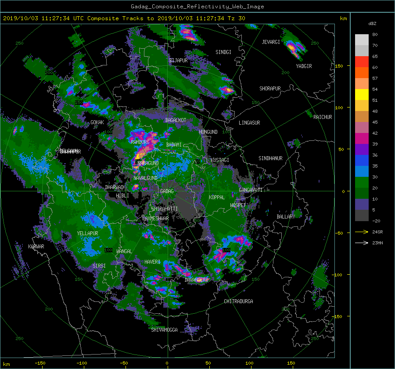The image size is (395, 369).
Task: Click the SINDHANUR label
Action: pos(270,158)
